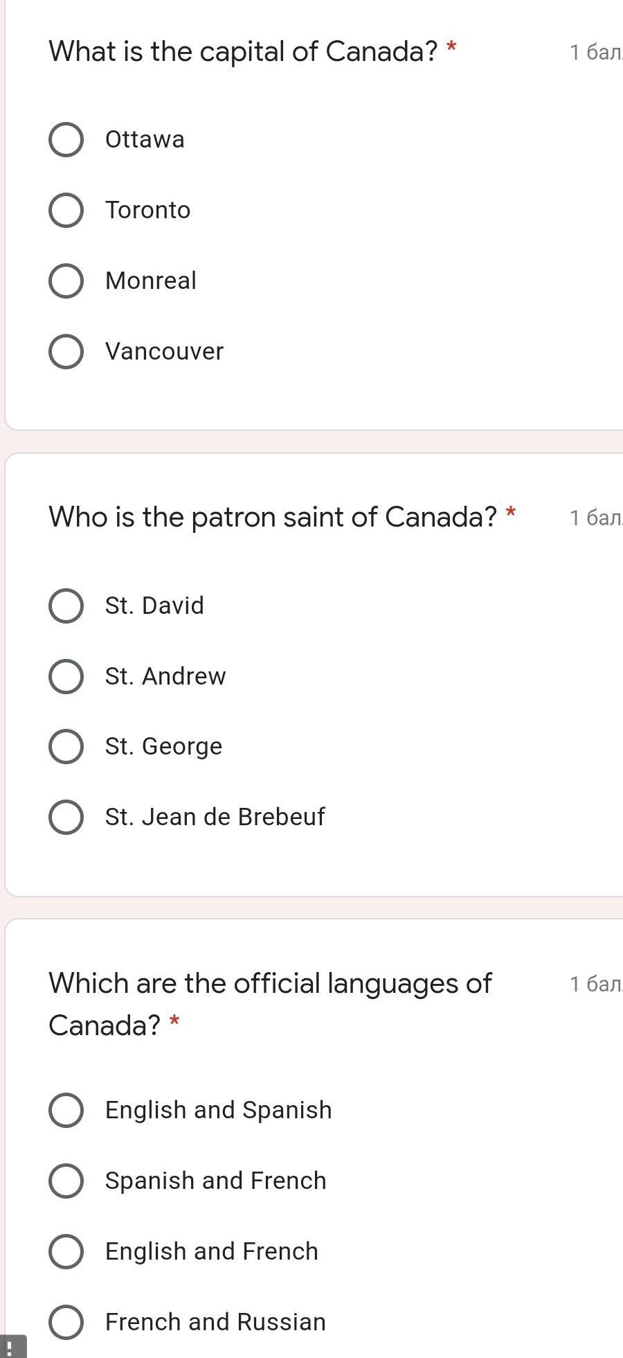Select Spanish and French answer
Image resolution: width=623 pixels, height=1358 pixels.
click(66, 1181)
